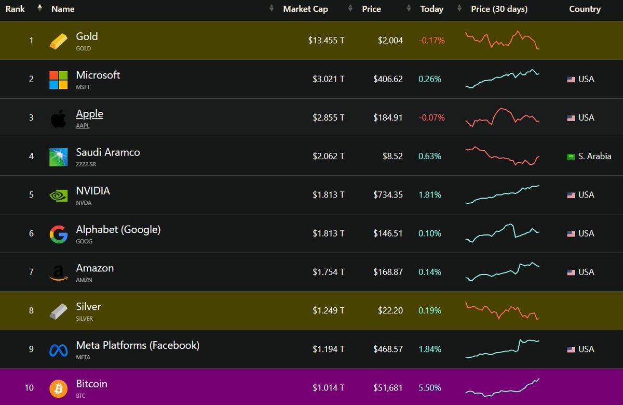Click the Price column header
The image size is (623, 405).
(x=371, y=9)
